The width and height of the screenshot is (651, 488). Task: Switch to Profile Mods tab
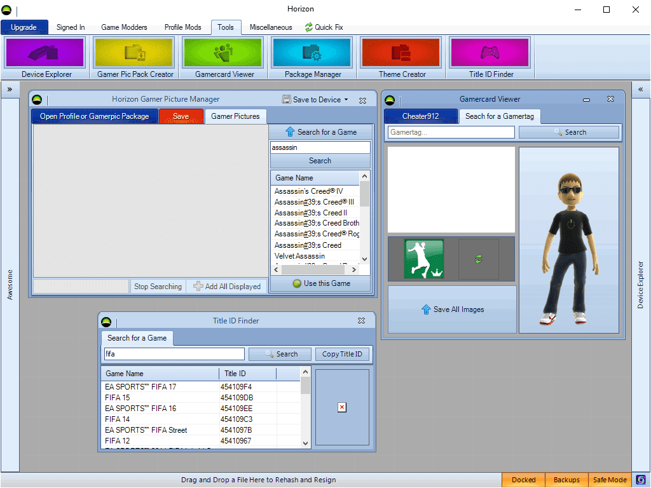(182, 27)
